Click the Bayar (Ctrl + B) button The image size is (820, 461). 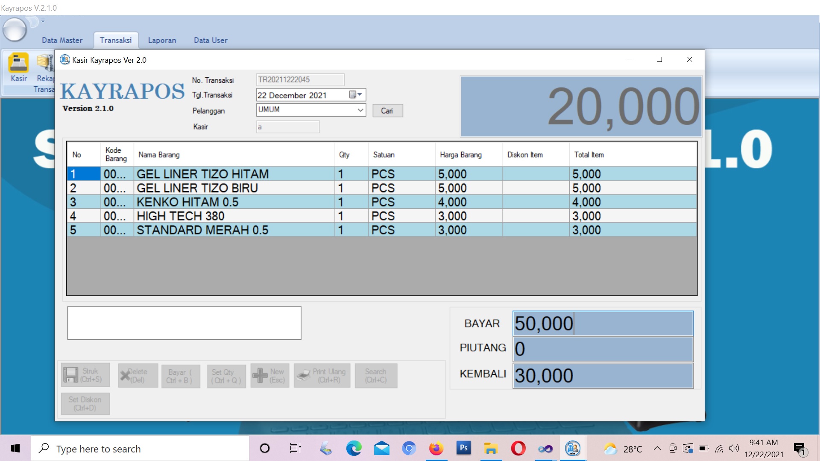[181, 376]
